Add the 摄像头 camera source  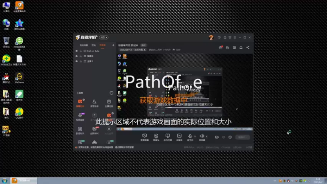[x=156, y=137]
